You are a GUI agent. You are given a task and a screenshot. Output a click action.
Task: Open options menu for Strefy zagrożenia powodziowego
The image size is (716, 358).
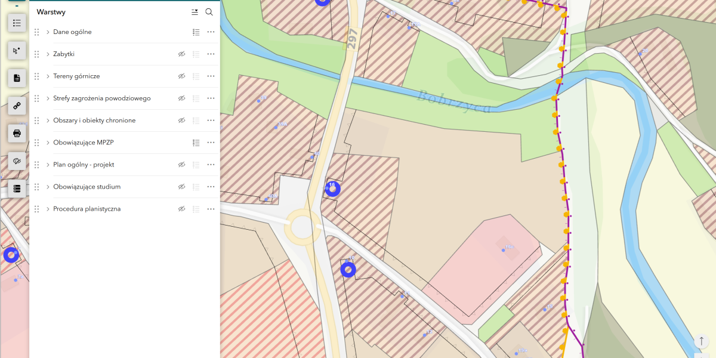pyautogui.click(x=211, y=98)
